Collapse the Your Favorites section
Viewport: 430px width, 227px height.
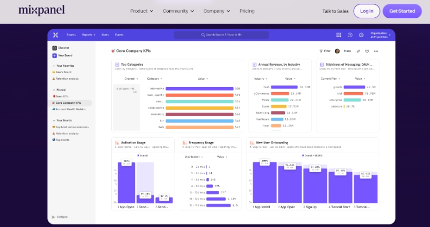tap(53, 66)
